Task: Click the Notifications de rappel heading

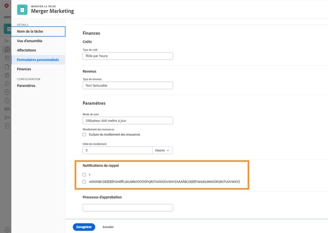Action: pos(101,165)
